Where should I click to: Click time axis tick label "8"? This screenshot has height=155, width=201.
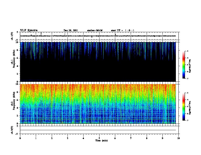coord(147,138)
